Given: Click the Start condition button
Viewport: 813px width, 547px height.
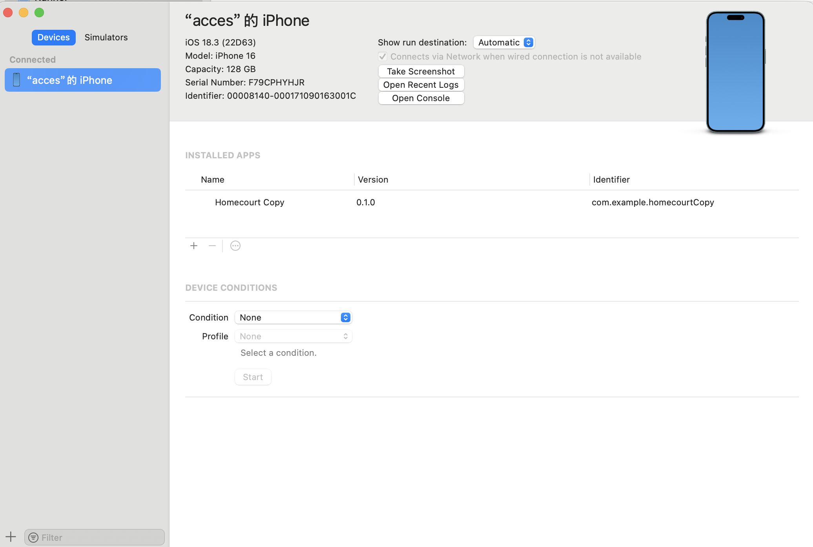Looking at the screenshot, I should click(x=253, y=377).
